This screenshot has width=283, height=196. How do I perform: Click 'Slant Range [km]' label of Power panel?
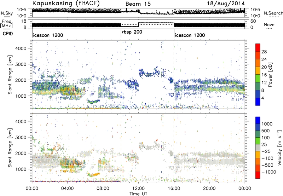click(10, 75)
